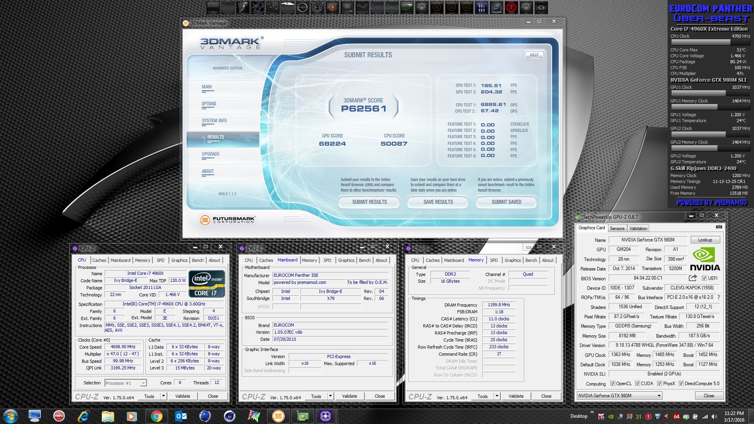Open the Windows Start orb
Image resolution: width=754 pixels, height=424 pixels.
pyautogui.click(x=11, y=416)
